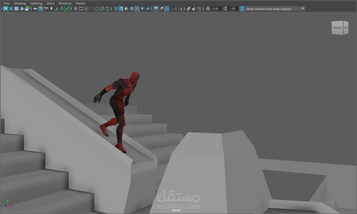Toggle the shadows icon
The image size is (357, 214).
click(148, 9)
